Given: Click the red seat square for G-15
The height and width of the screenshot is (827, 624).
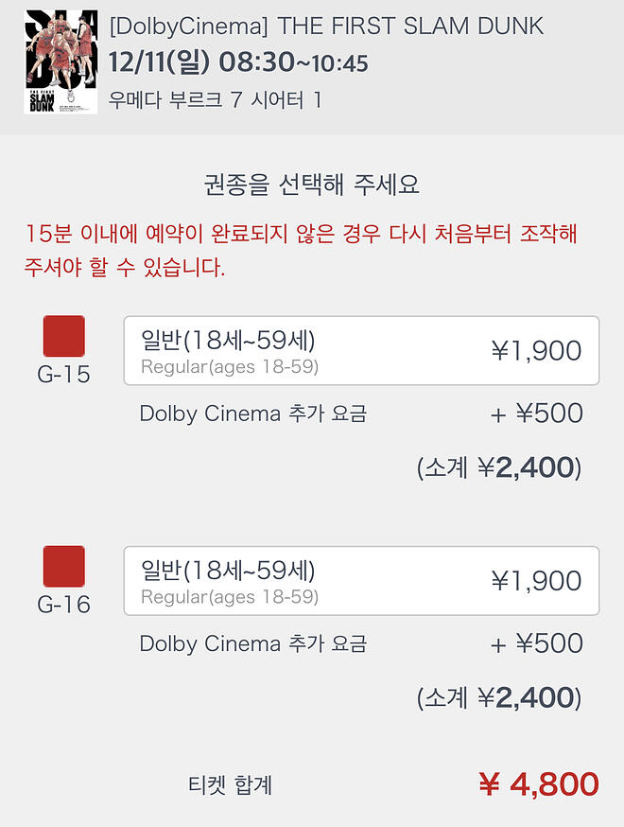Looking at the screenshot, I should click(x=64, y=336).
